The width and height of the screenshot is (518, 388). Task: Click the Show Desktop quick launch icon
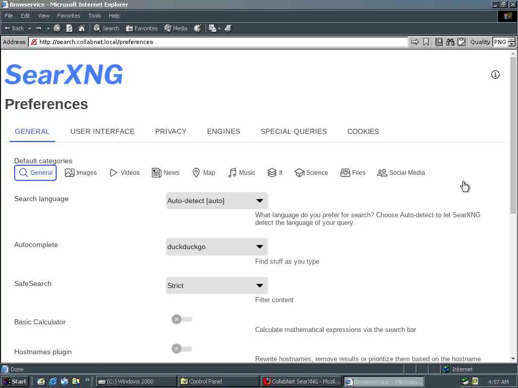pyautogui.click(x=41, y=381)
